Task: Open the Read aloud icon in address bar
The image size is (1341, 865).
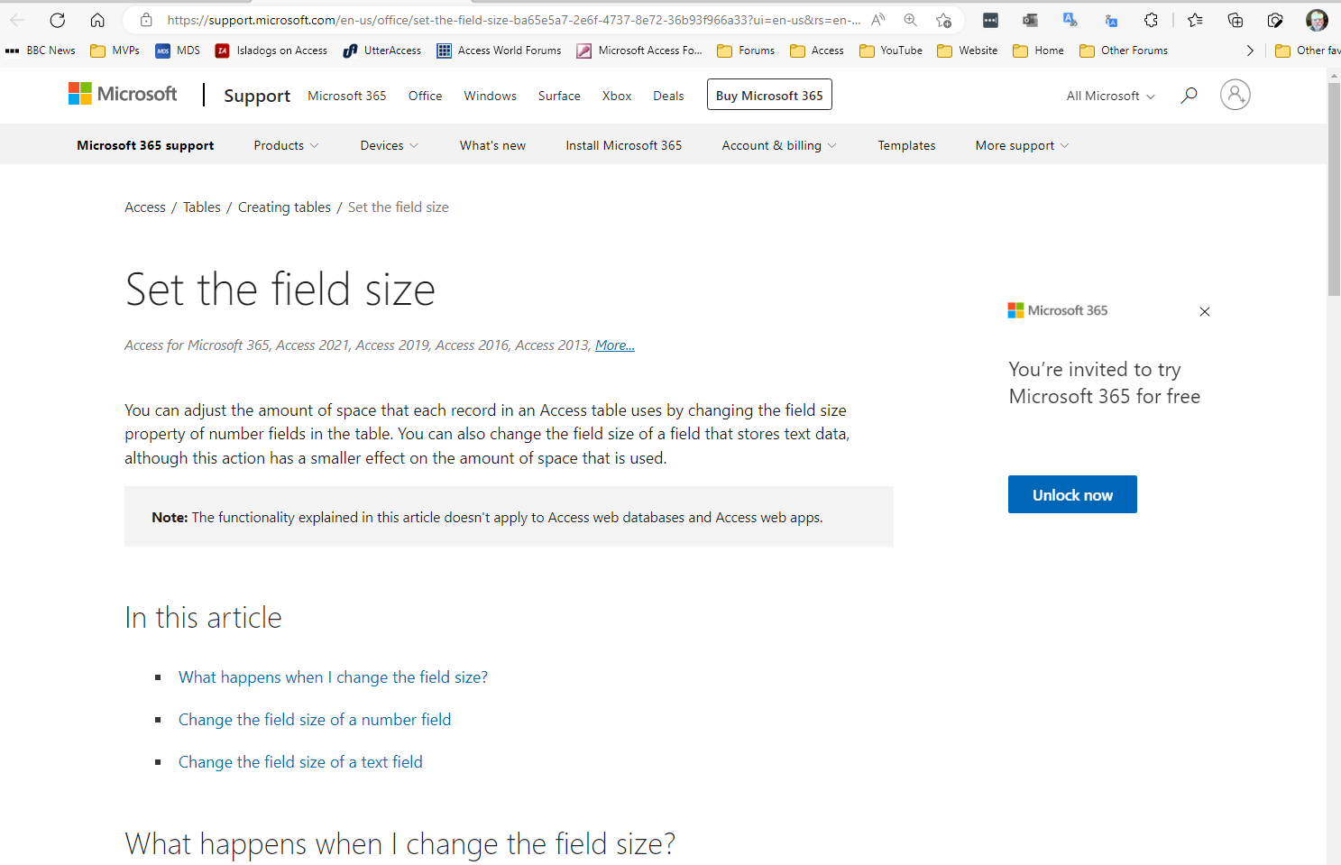Action: click(x=878, y=20)
